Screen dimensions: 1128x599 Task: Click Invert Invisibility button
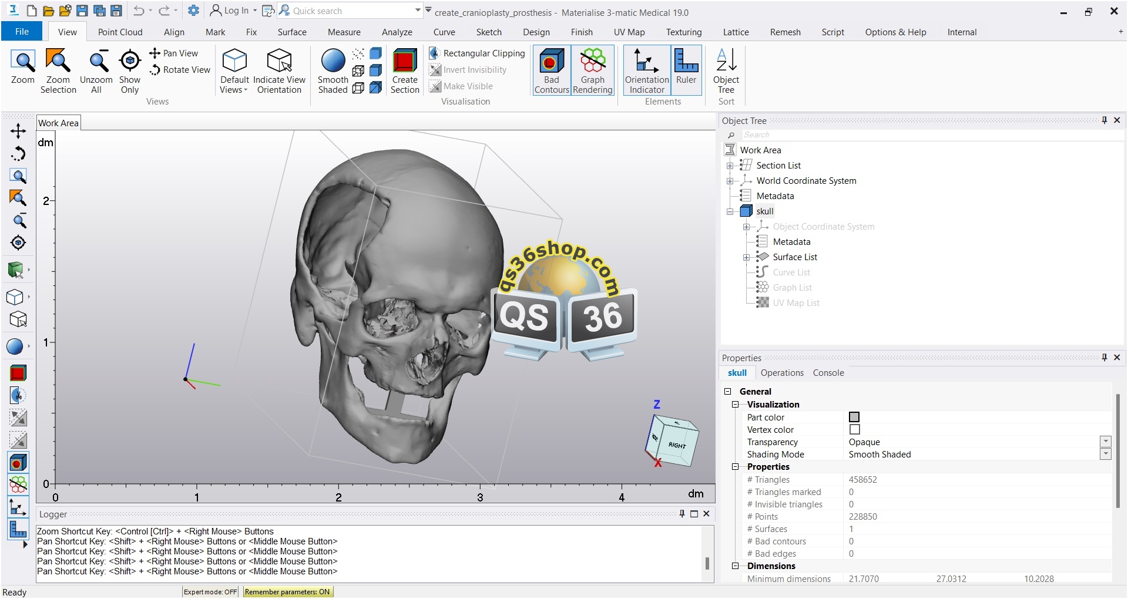tap(468, 69)
